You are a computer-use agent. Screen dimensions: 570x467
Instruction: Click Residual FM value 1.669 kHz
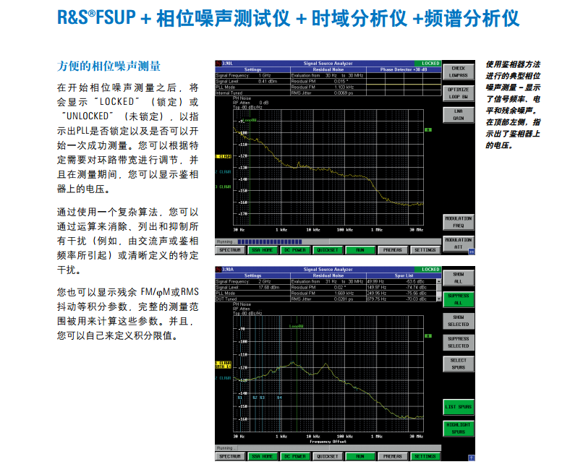(x=344, y=294)
